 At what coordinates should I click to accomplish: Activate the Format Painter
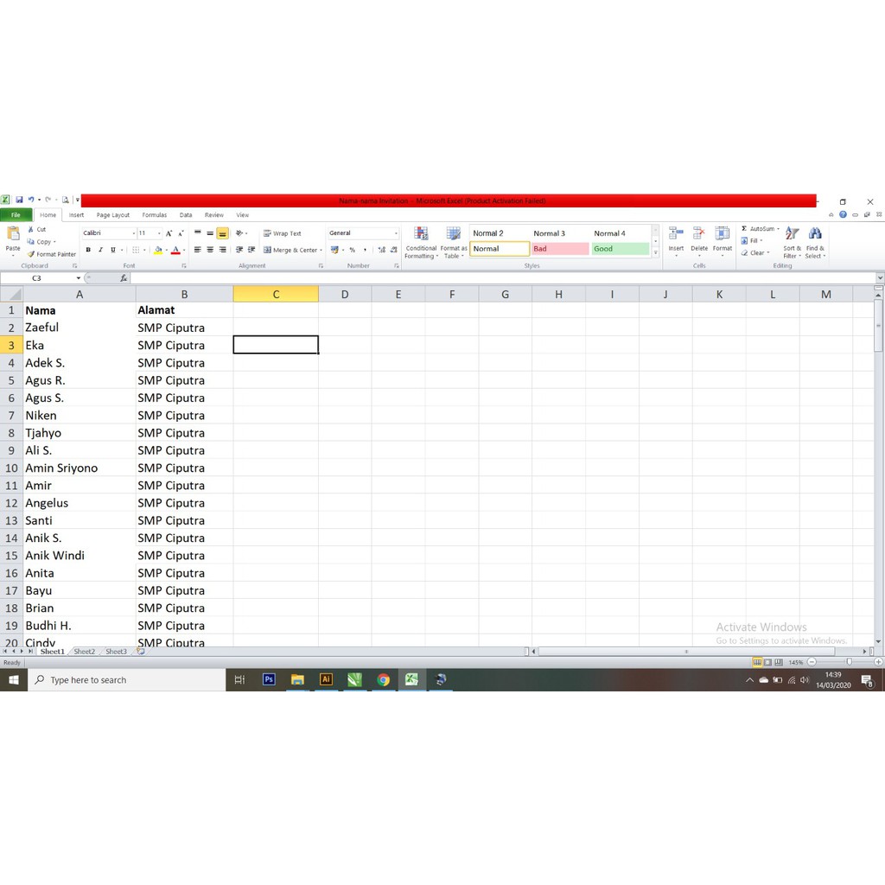(x=51, y=254)
